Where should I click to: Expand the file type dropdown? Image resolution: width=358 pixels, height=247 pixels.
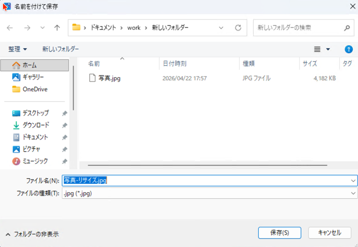coord(353,193)
